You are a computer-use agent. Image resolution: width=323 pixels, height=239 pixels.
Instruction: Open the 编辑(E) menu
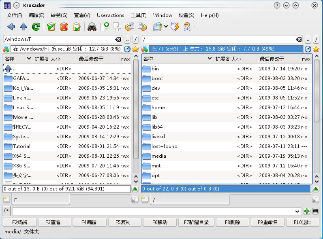(x=36, y=15)
